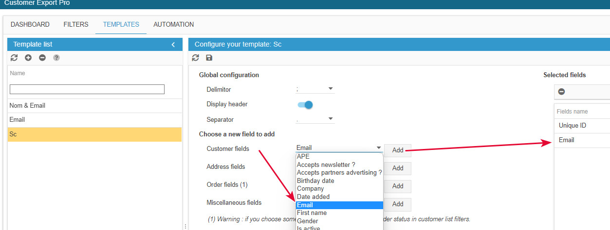Screen dimensions: 610x230
Task: Open the Delimitor dropdown
Action: coord(315,89)
